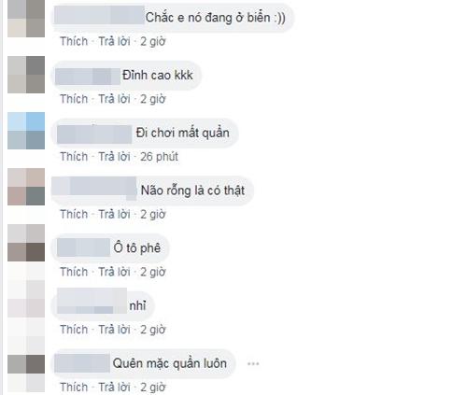Open the blue avatar beside 'Đi chơi mất quần'
The image size is (467, 395).
[x=26, y=131]
